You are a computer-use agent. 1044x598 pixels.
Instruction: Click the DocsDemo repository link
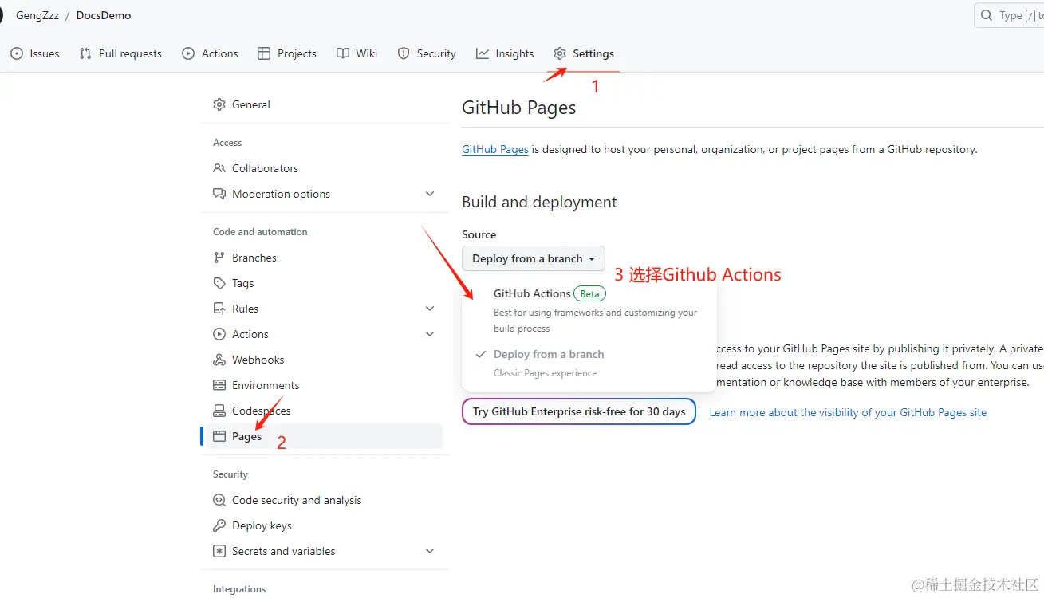[104, 15]
